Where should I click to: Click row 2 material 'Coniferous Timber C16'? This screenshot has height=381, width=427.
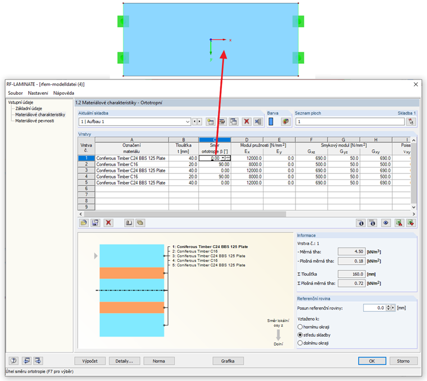(132, 164)
